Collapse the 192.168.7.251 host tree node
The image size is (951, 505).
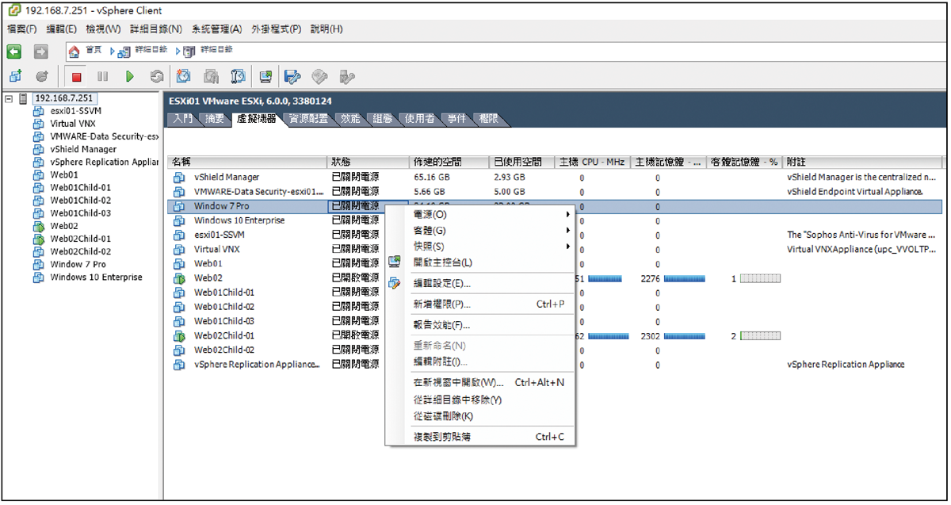coord(8,98)
